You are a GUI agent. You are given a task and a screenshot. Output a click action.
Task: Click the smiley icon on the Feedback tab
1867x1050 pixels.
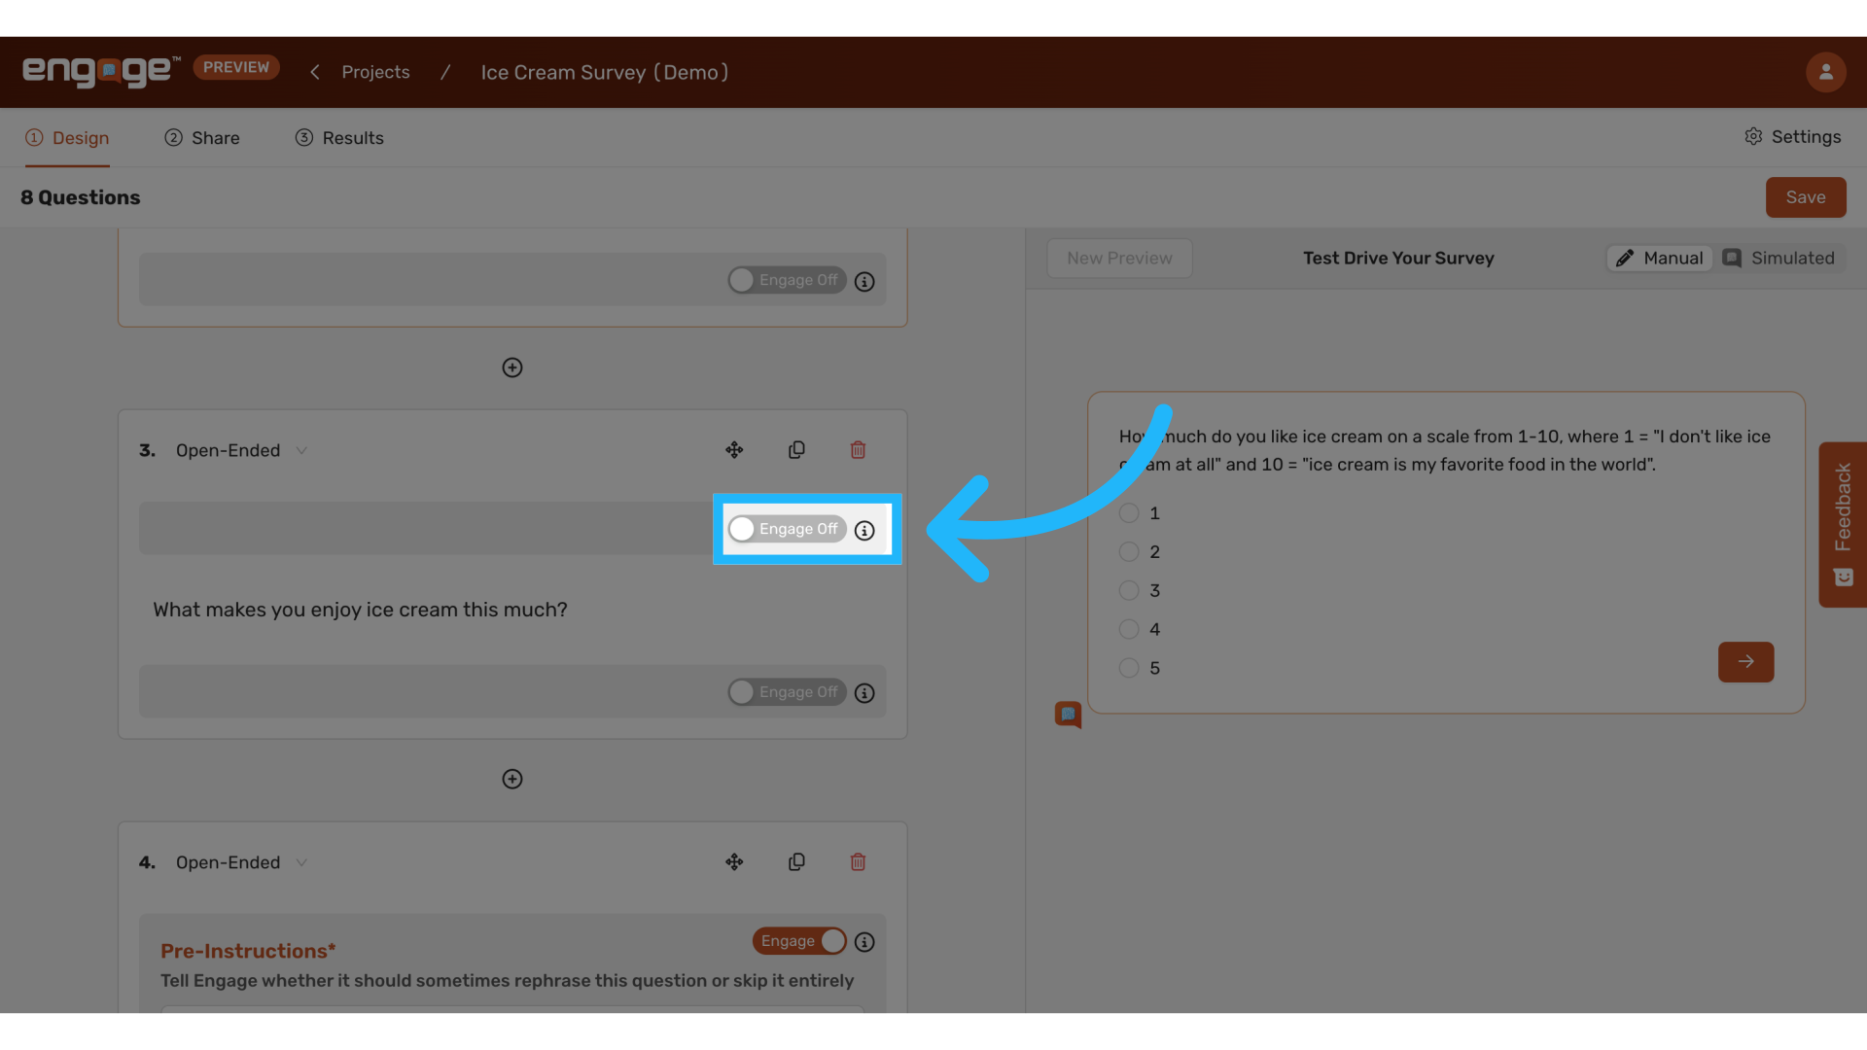click(x=1843, y=577)
